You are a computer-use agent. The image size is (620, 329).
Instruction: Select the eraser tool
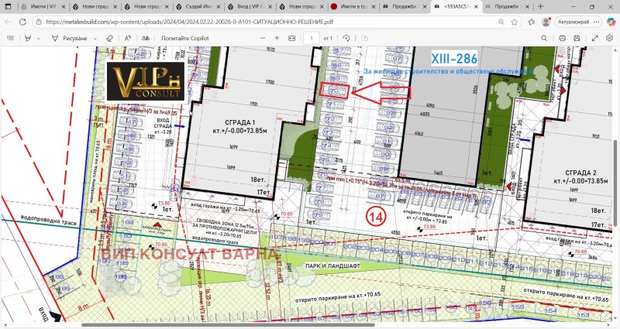(x=109, y=37)
